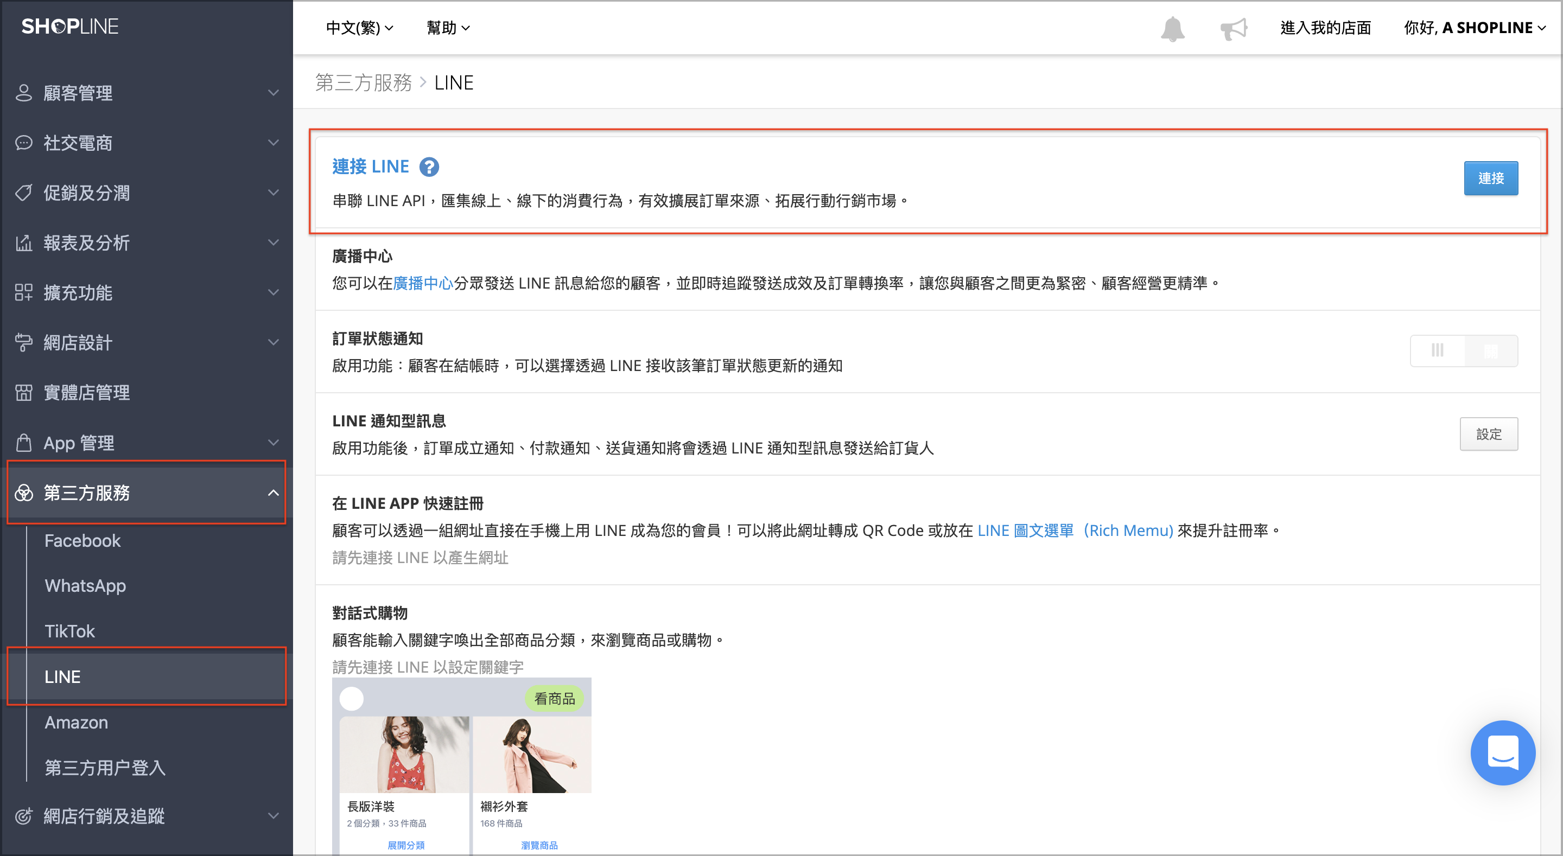Click the 看商品 green chat bubble
This screenshot has height=856, width=1563.
pos(554,699)
